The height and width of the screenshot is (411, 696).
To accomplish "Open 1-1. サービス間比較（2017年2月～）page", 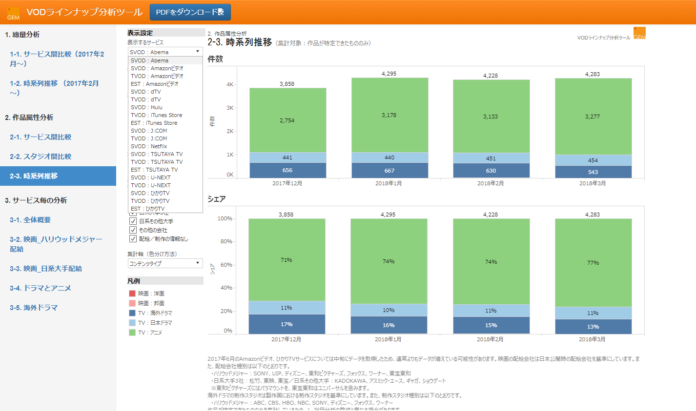I will coord(57,59).
